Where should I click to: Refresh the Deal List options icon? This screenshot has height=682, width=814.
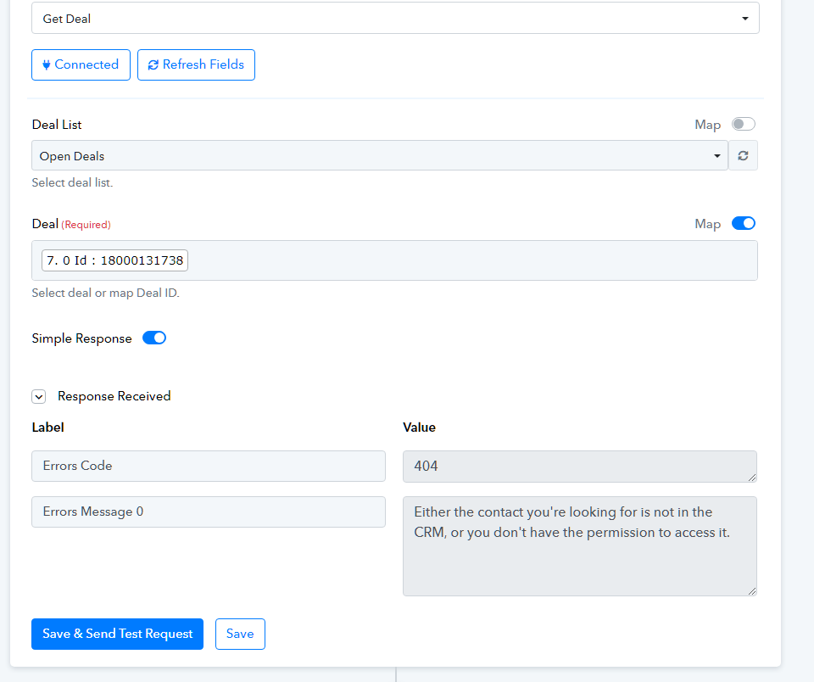(x=743, y=155)
